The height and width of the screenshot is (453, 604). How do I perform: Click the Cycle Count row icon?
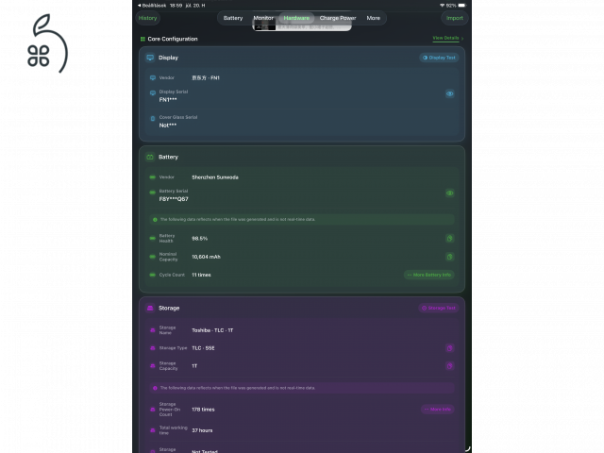pos(153,275)
